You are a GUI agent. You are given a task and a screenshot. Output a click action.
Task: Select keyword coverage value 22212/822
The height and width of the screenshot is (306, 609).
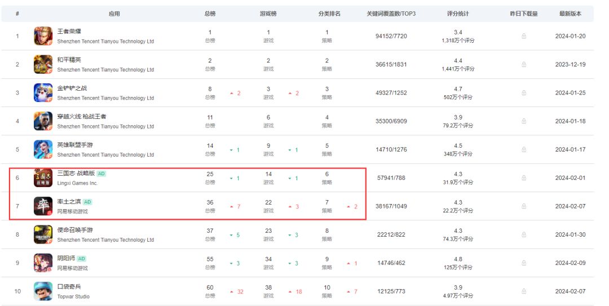coord(391,234)
